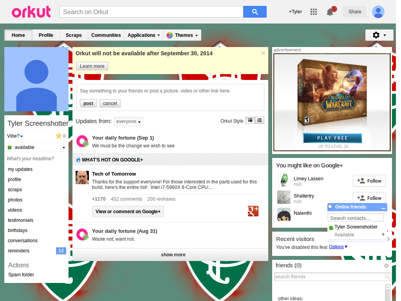
Task: Click Sep 1 daily fortune Orkut icon
Action: pyautogui.click(x=82, y=141)
